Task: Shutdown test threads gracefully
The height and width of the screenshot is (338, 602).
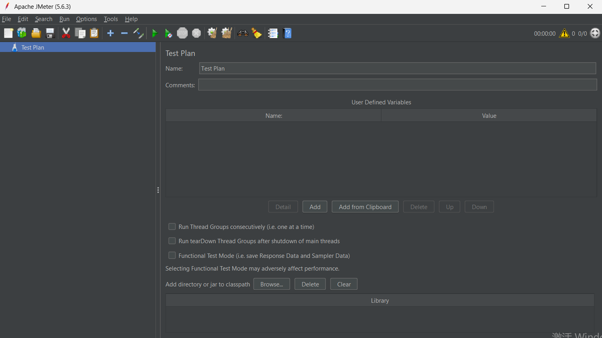Action: point(196,33)
